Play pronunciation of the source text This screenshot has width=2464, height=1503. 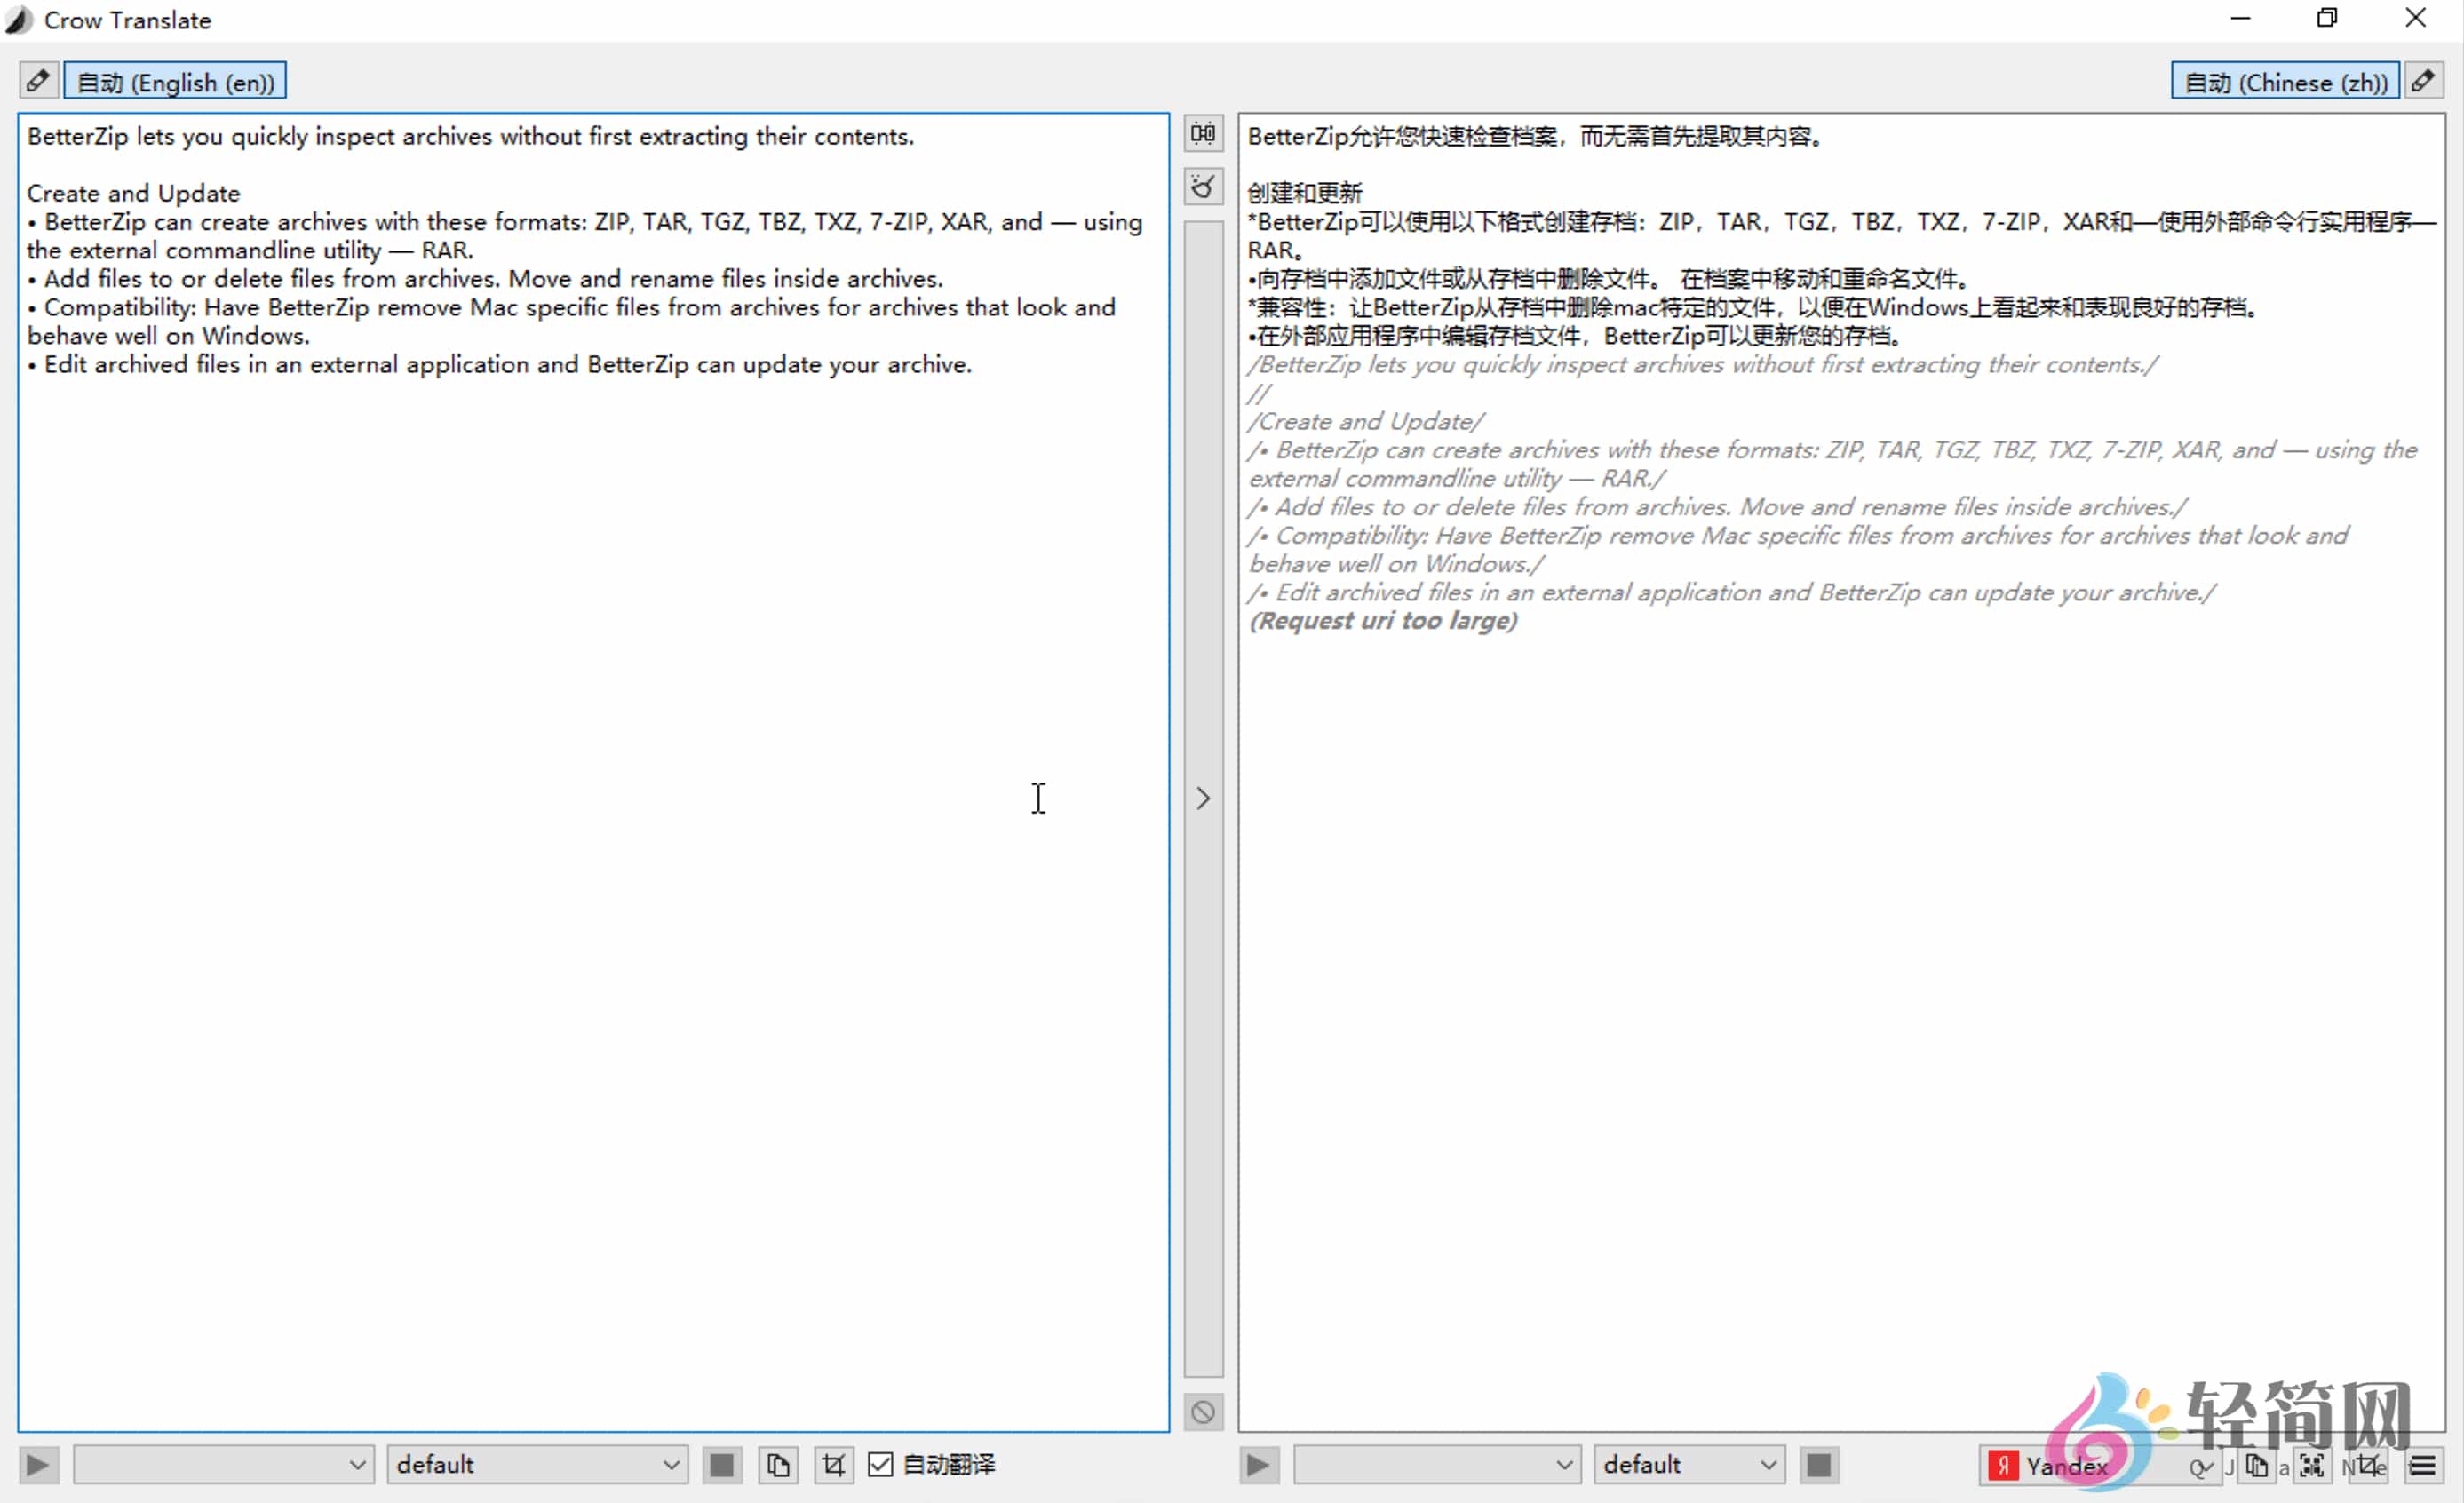(x=38, y=1464)
